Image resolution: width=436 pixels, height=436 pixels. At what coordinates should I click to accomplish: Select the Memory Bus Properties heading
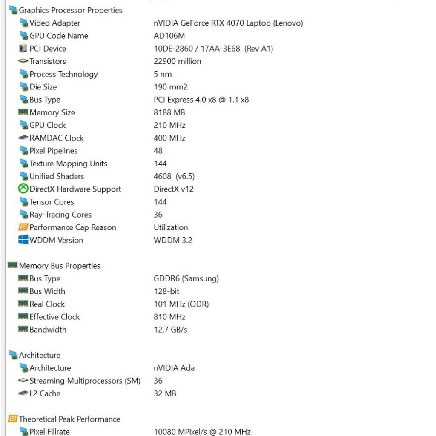60,266
